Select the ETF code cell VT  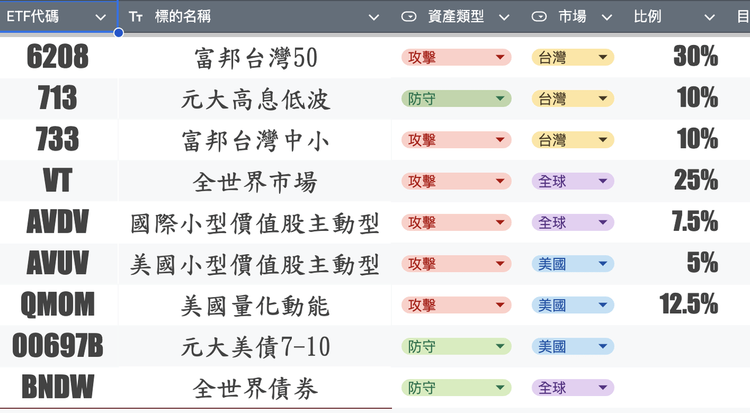click(59, 181)
